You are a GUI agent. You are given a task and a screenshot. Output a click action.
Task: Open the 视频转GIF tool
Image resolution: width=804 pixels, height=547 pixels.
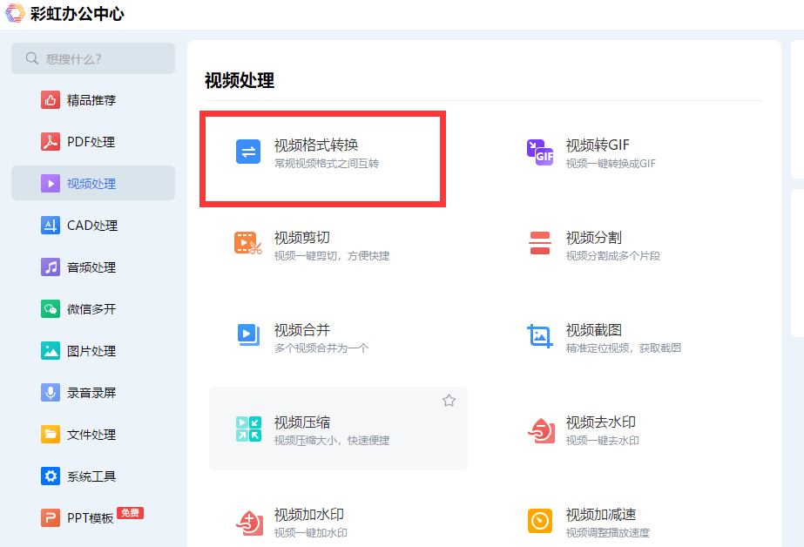(x=598, y=145)
